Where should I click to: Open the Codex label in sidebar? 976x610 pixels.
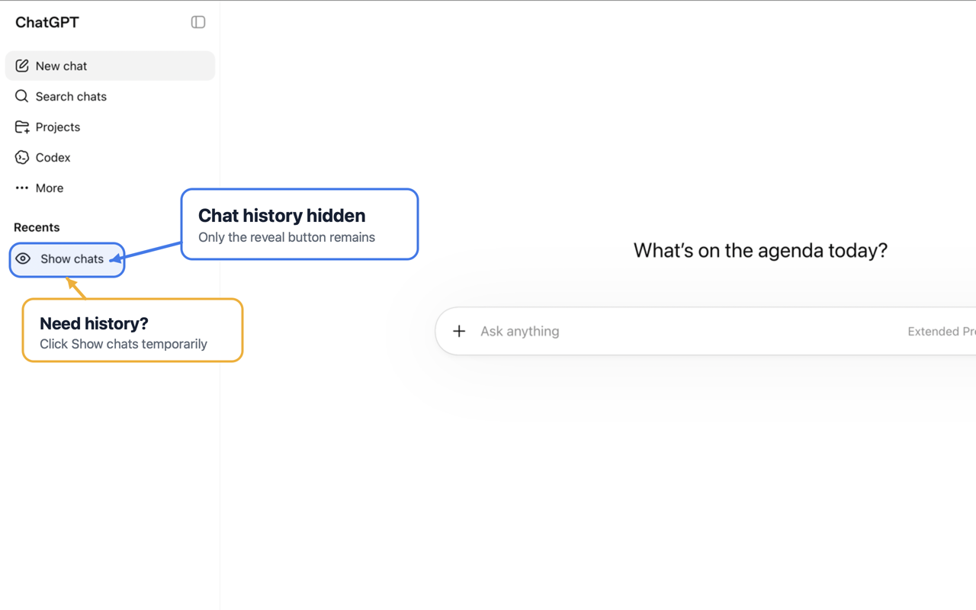pyautogui.click(x=53, y=157)
